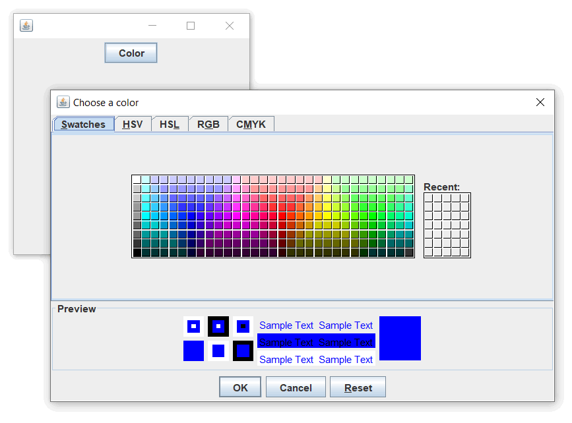Click the Java icon in the main window
The width and height of the screenshot is (572, 423).
pos(26,26)
